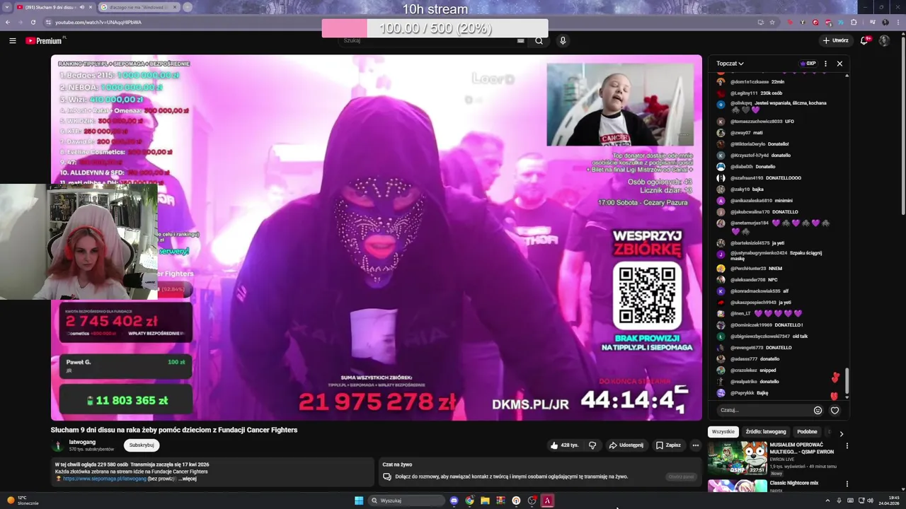The width and height of the screenshot is (906, 509).
Task: Open options for the MUSIAŁEM OPEROWAĆ video
Action: pos(847,446)
